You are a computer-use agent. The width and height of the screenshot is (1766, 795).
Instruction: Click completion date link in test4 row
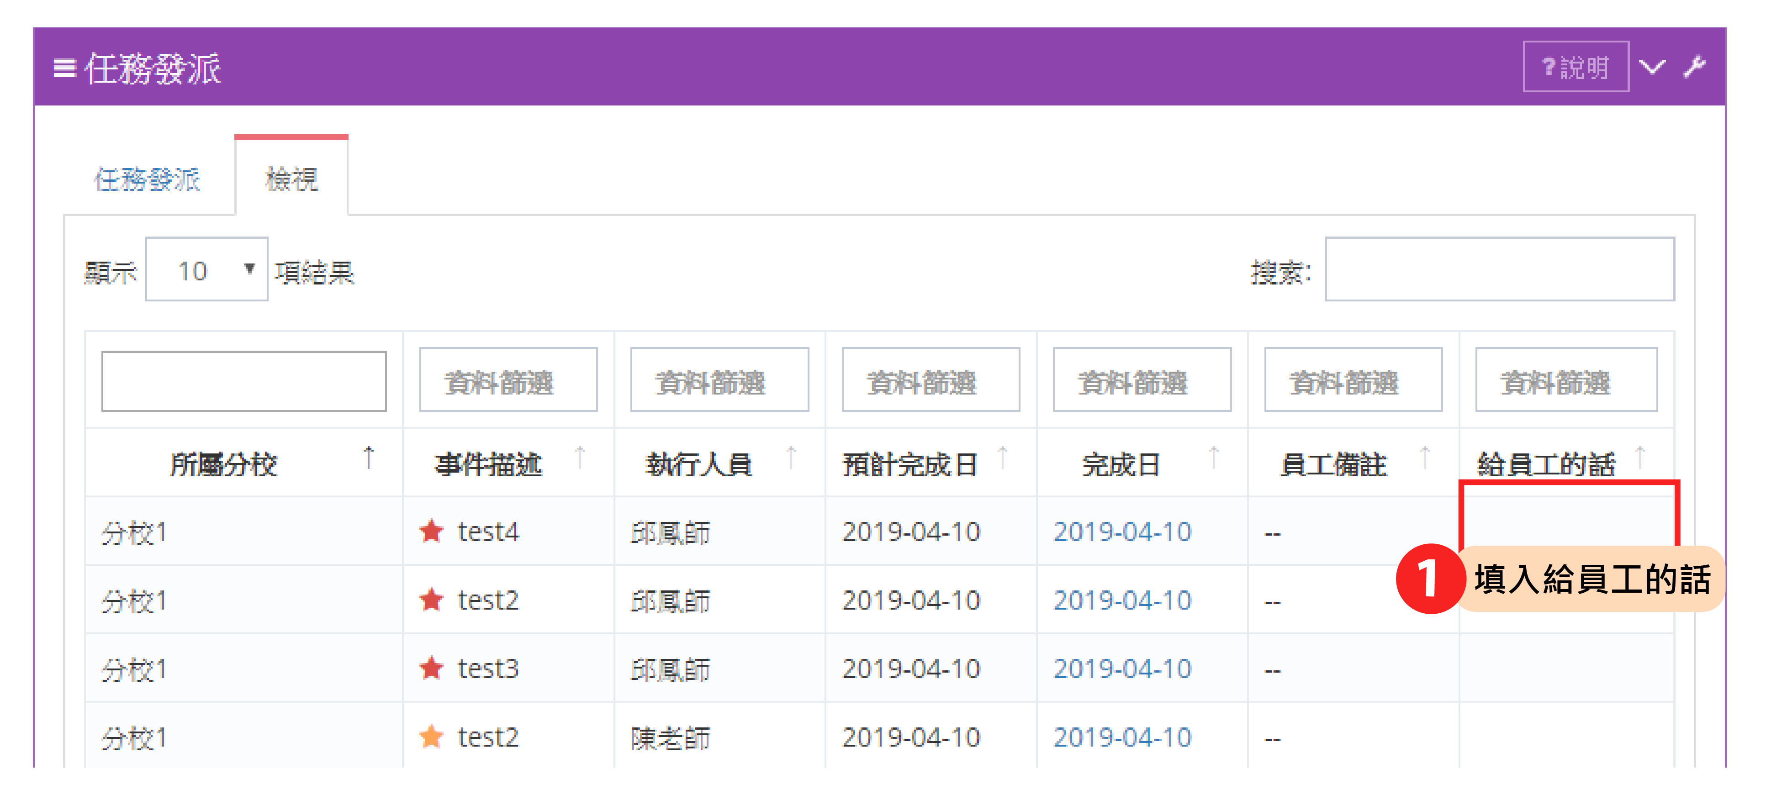click(1122, 532)
